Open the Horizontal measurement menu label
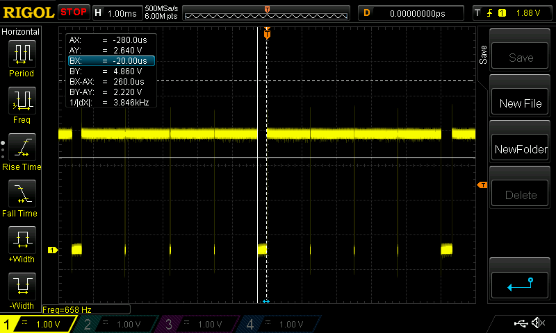Viewport: 556px width, 333px height. click(x=21, y=32)
